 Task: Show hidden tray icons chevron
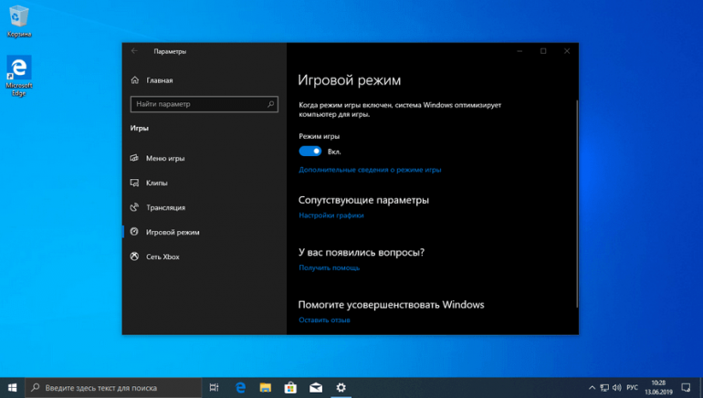pos(592,388)
